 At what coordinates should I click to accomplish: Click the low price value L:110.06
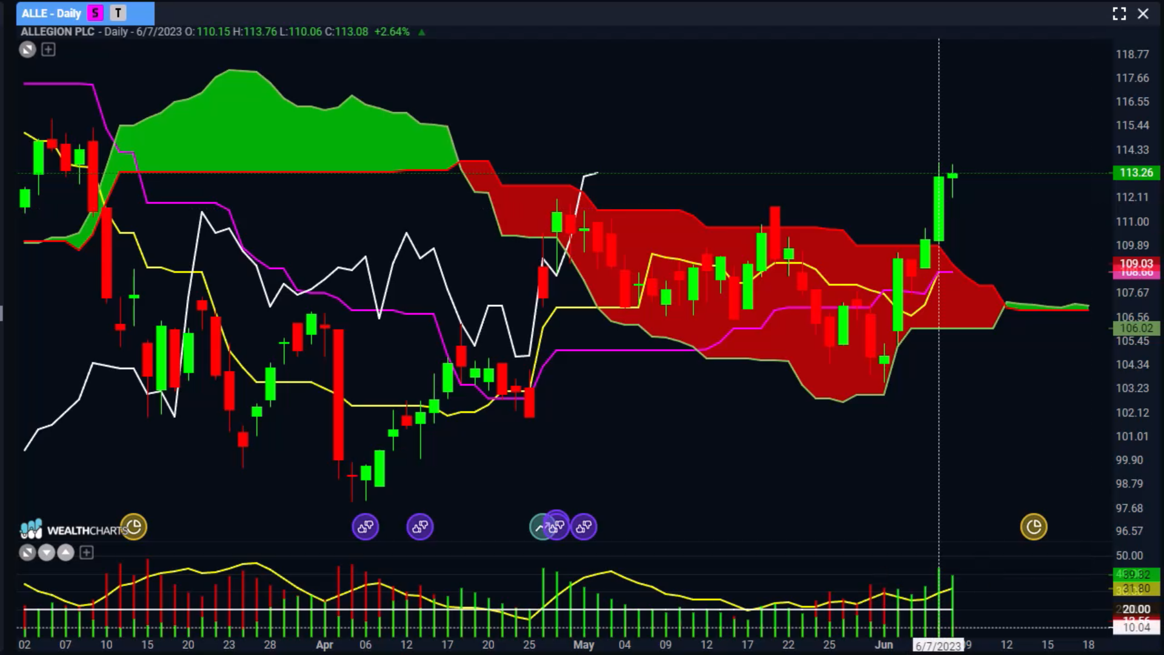[x=301, y=32]
